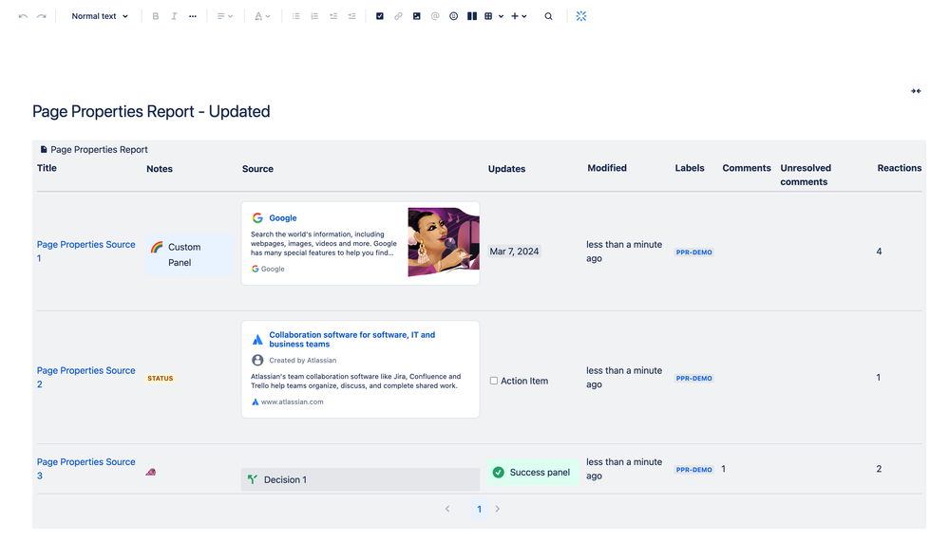Click the Decision 1 item
949x542 pixels.
[360, 479]
